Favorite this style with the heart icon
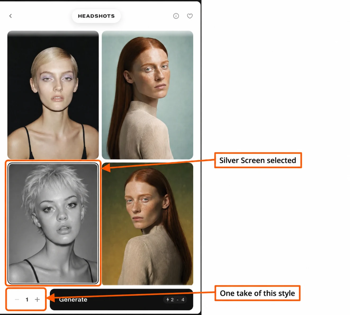Viewport: 350px width, 315px height. [x=190, y=16]
